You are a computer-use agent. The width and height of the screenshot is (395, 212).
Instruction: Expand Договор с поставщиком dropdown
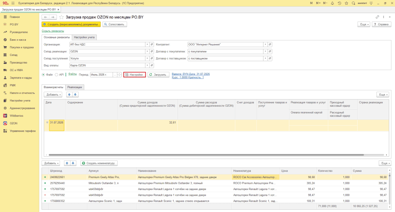click(265, 58)
